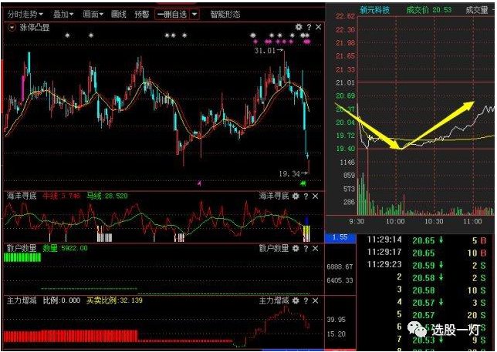The image size is (497, 352).
Task: Click the 数量 5922.00 value
Action: [66, 248]
